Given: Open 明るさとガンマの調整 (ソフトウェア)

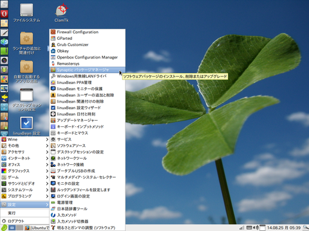Looking at the screenshot, I should pyautogui.click(x=88, y=228).
